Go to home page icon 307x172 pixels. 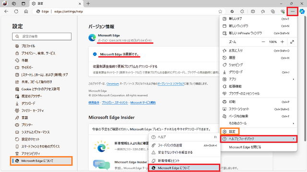[26, 11]
